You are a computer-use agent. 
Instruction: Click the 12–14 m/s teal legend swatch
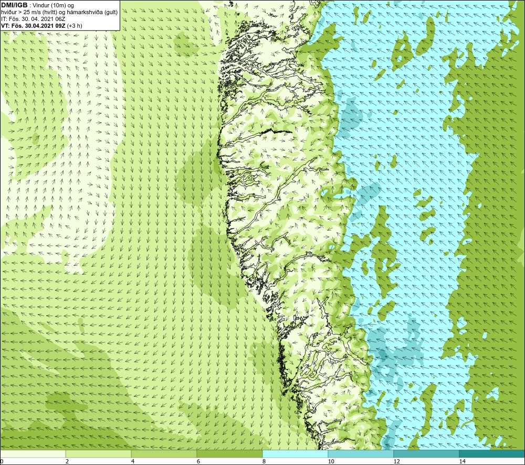pyautogui.click(x=426, y=453)
